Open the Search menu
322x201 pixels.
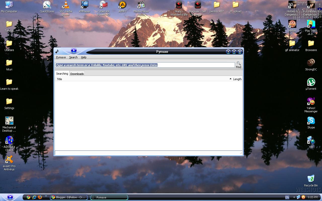[73, 57]
